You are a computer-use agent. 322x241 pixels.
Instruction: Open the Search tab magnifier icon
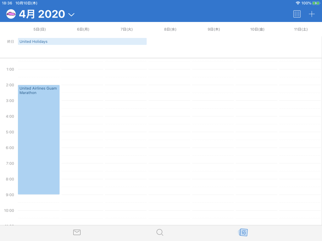[x=160, y=233]
